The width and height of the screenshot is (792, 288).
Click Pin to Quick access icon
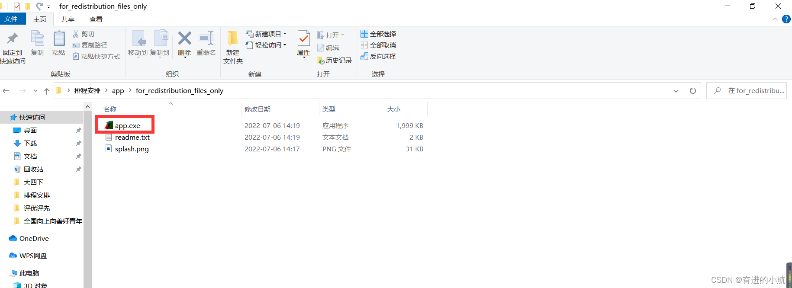(13, 39)
